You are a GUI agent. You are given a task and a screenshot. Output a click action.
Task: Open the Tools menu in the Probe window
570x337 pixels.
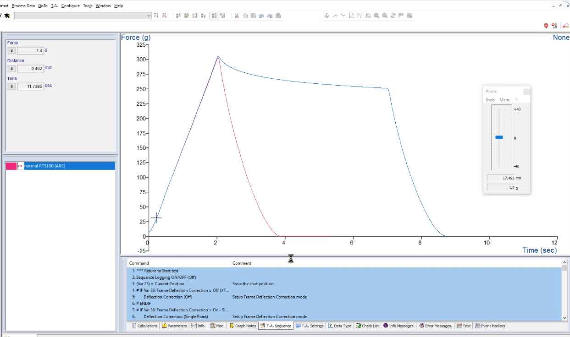(490, 99)
